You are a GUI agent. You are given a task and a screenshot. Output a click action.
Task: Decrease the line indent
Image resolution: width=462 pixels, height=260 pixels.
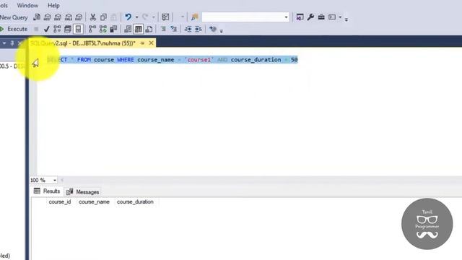[188, 29]
